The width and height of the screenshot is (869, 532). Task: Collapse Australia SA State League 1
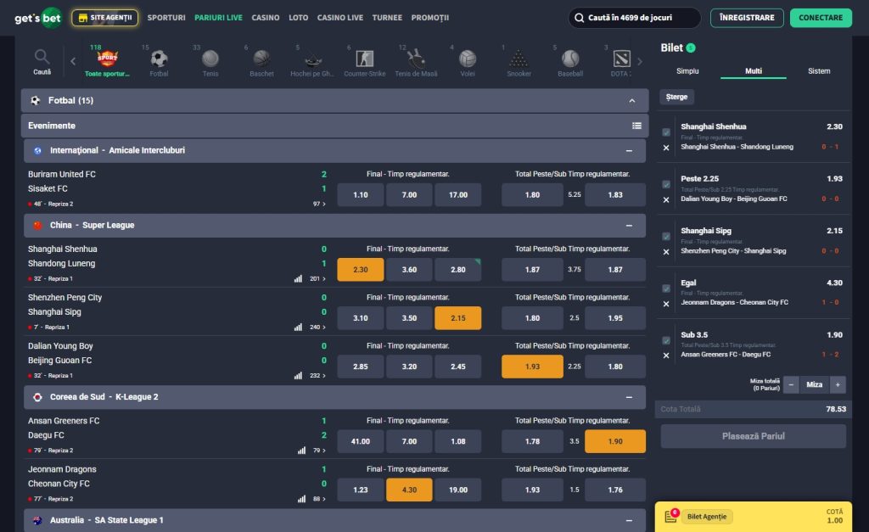pos(629,520)
